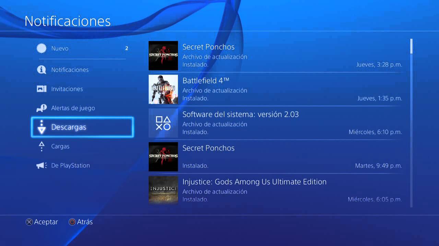Open the Battlefield 4 cover thumbnail
This screenshot has height=246, width=439.
163,89
